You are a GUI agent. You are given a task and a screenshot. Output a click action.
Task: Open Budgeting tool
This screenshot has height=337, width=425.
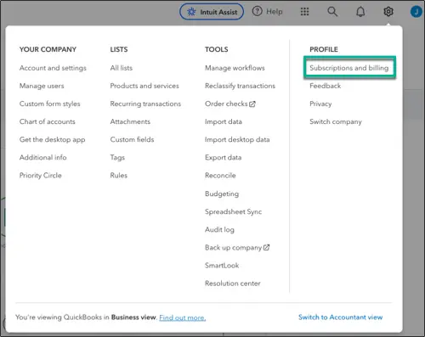pyautogui.click(x=222, y=194)
